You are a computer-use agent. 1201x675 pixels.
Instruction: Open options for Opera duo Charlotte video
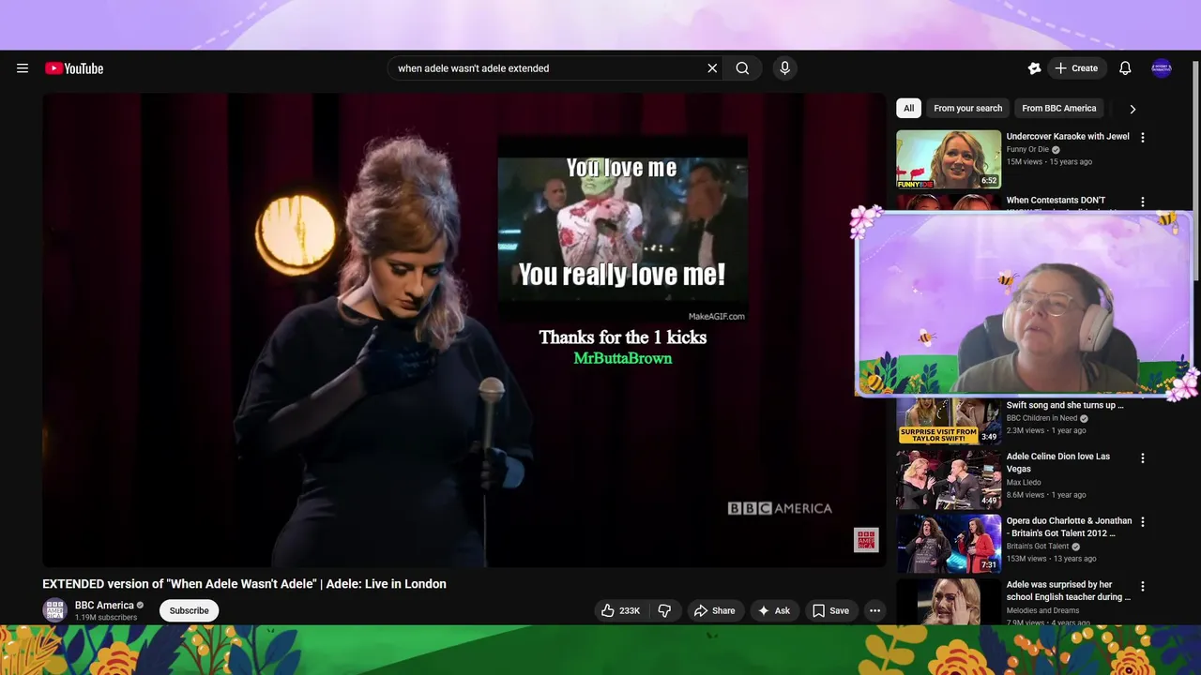1143,522
